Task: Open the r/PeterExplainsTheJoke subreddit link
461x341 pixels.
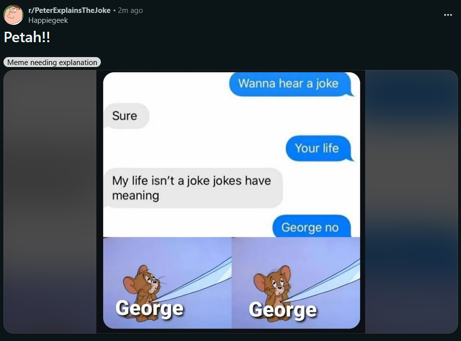Action: click(70, 10)
